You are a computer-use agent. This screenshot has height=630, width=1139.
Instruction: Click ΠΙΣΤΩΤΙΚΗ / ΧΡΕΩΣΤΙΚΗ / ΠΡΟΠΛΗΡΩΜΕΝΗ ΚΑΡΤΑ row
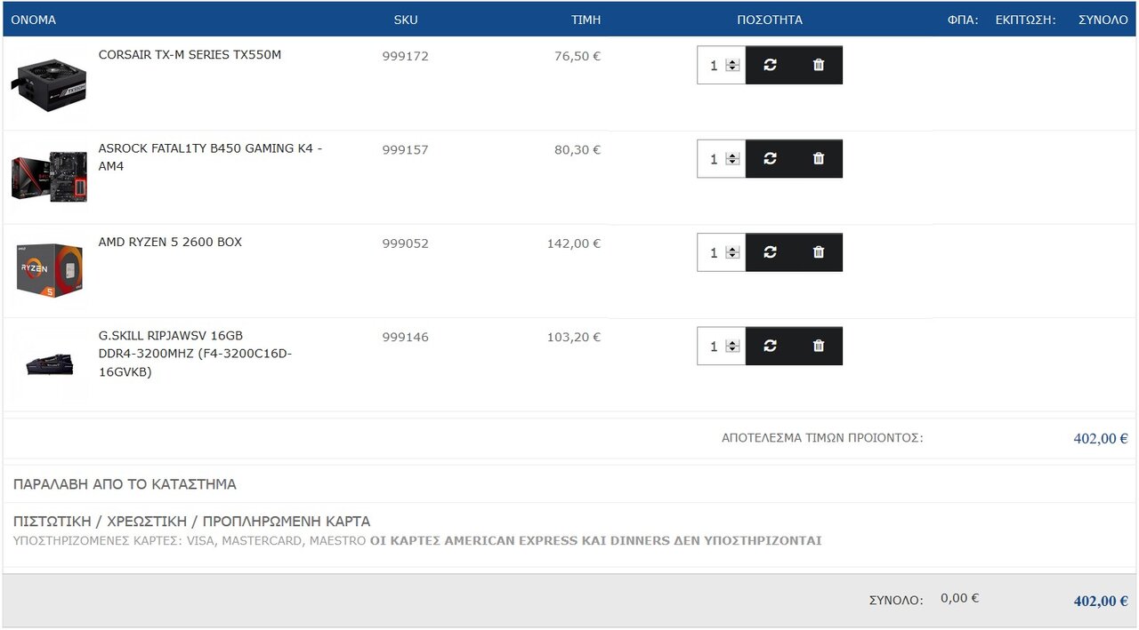[x=569, y=534]
